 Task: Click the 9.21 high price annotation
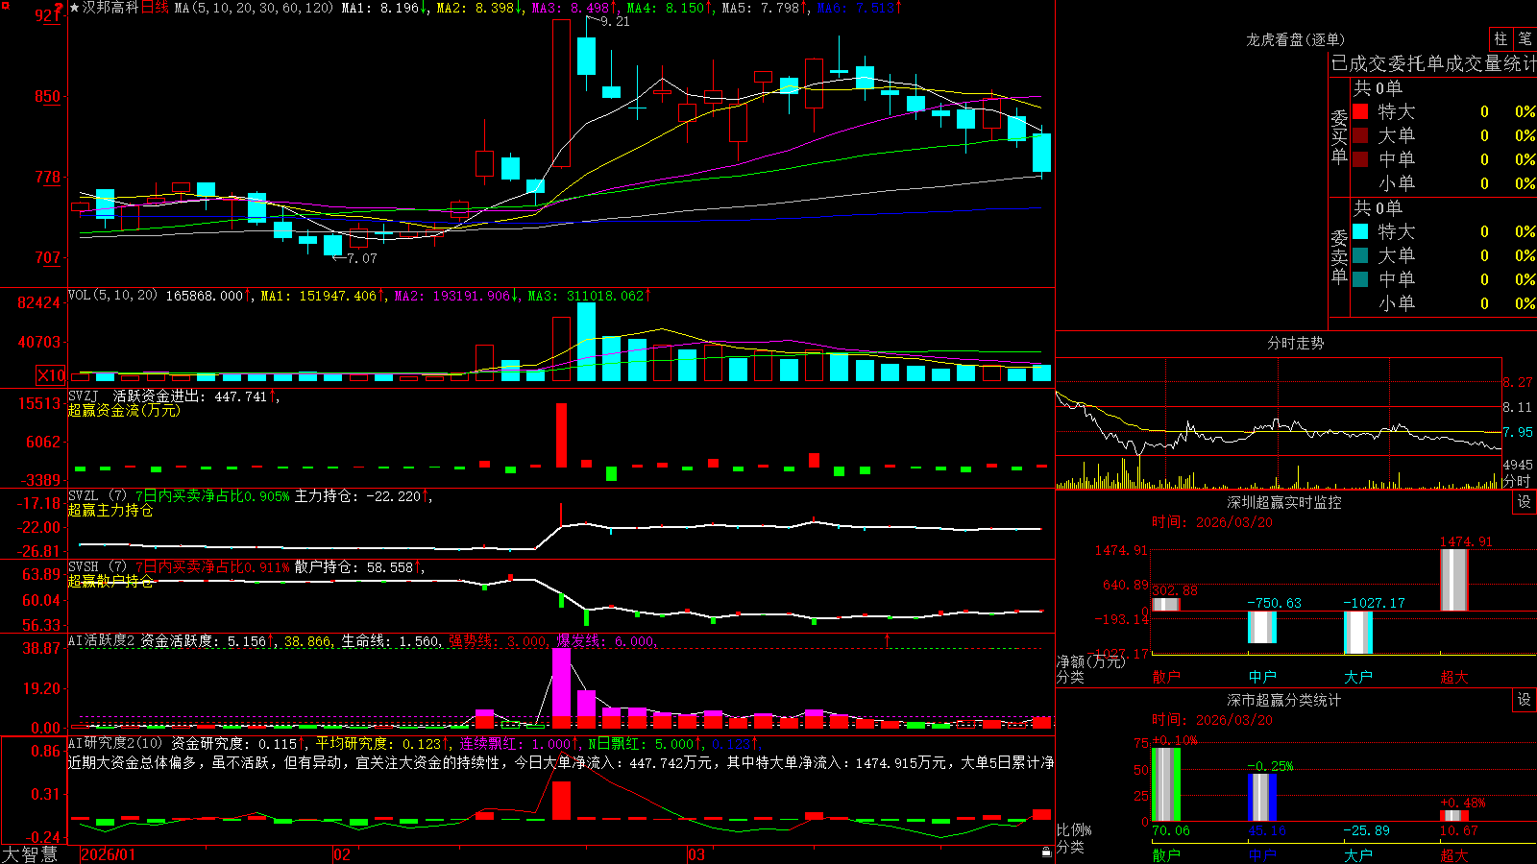615,21
